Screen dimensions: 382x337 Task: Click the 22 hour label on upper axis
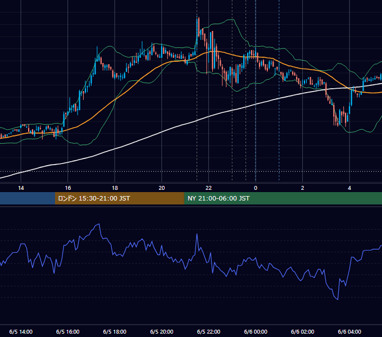point(208,188)
